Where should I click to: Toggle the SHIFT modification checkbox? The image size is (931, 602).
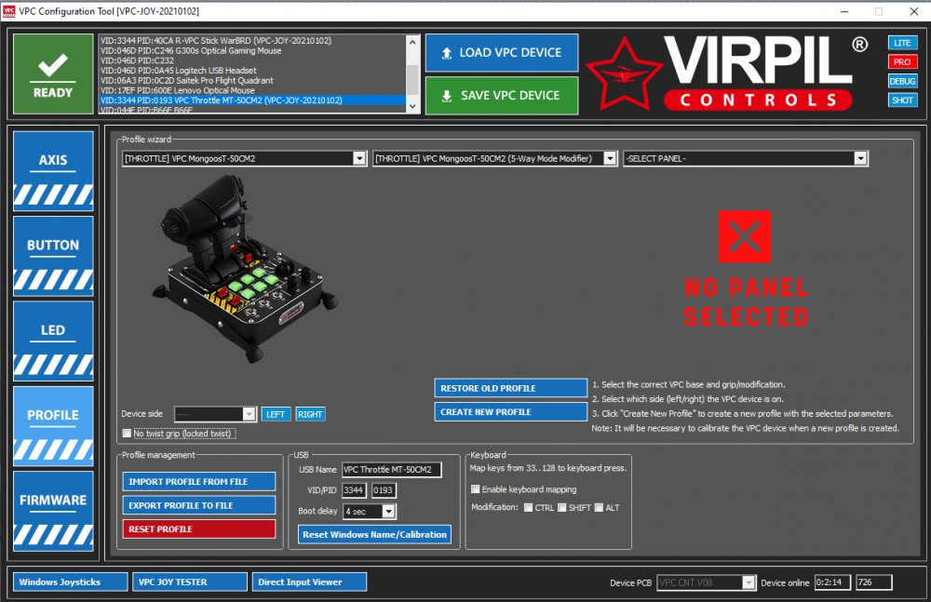561,508
